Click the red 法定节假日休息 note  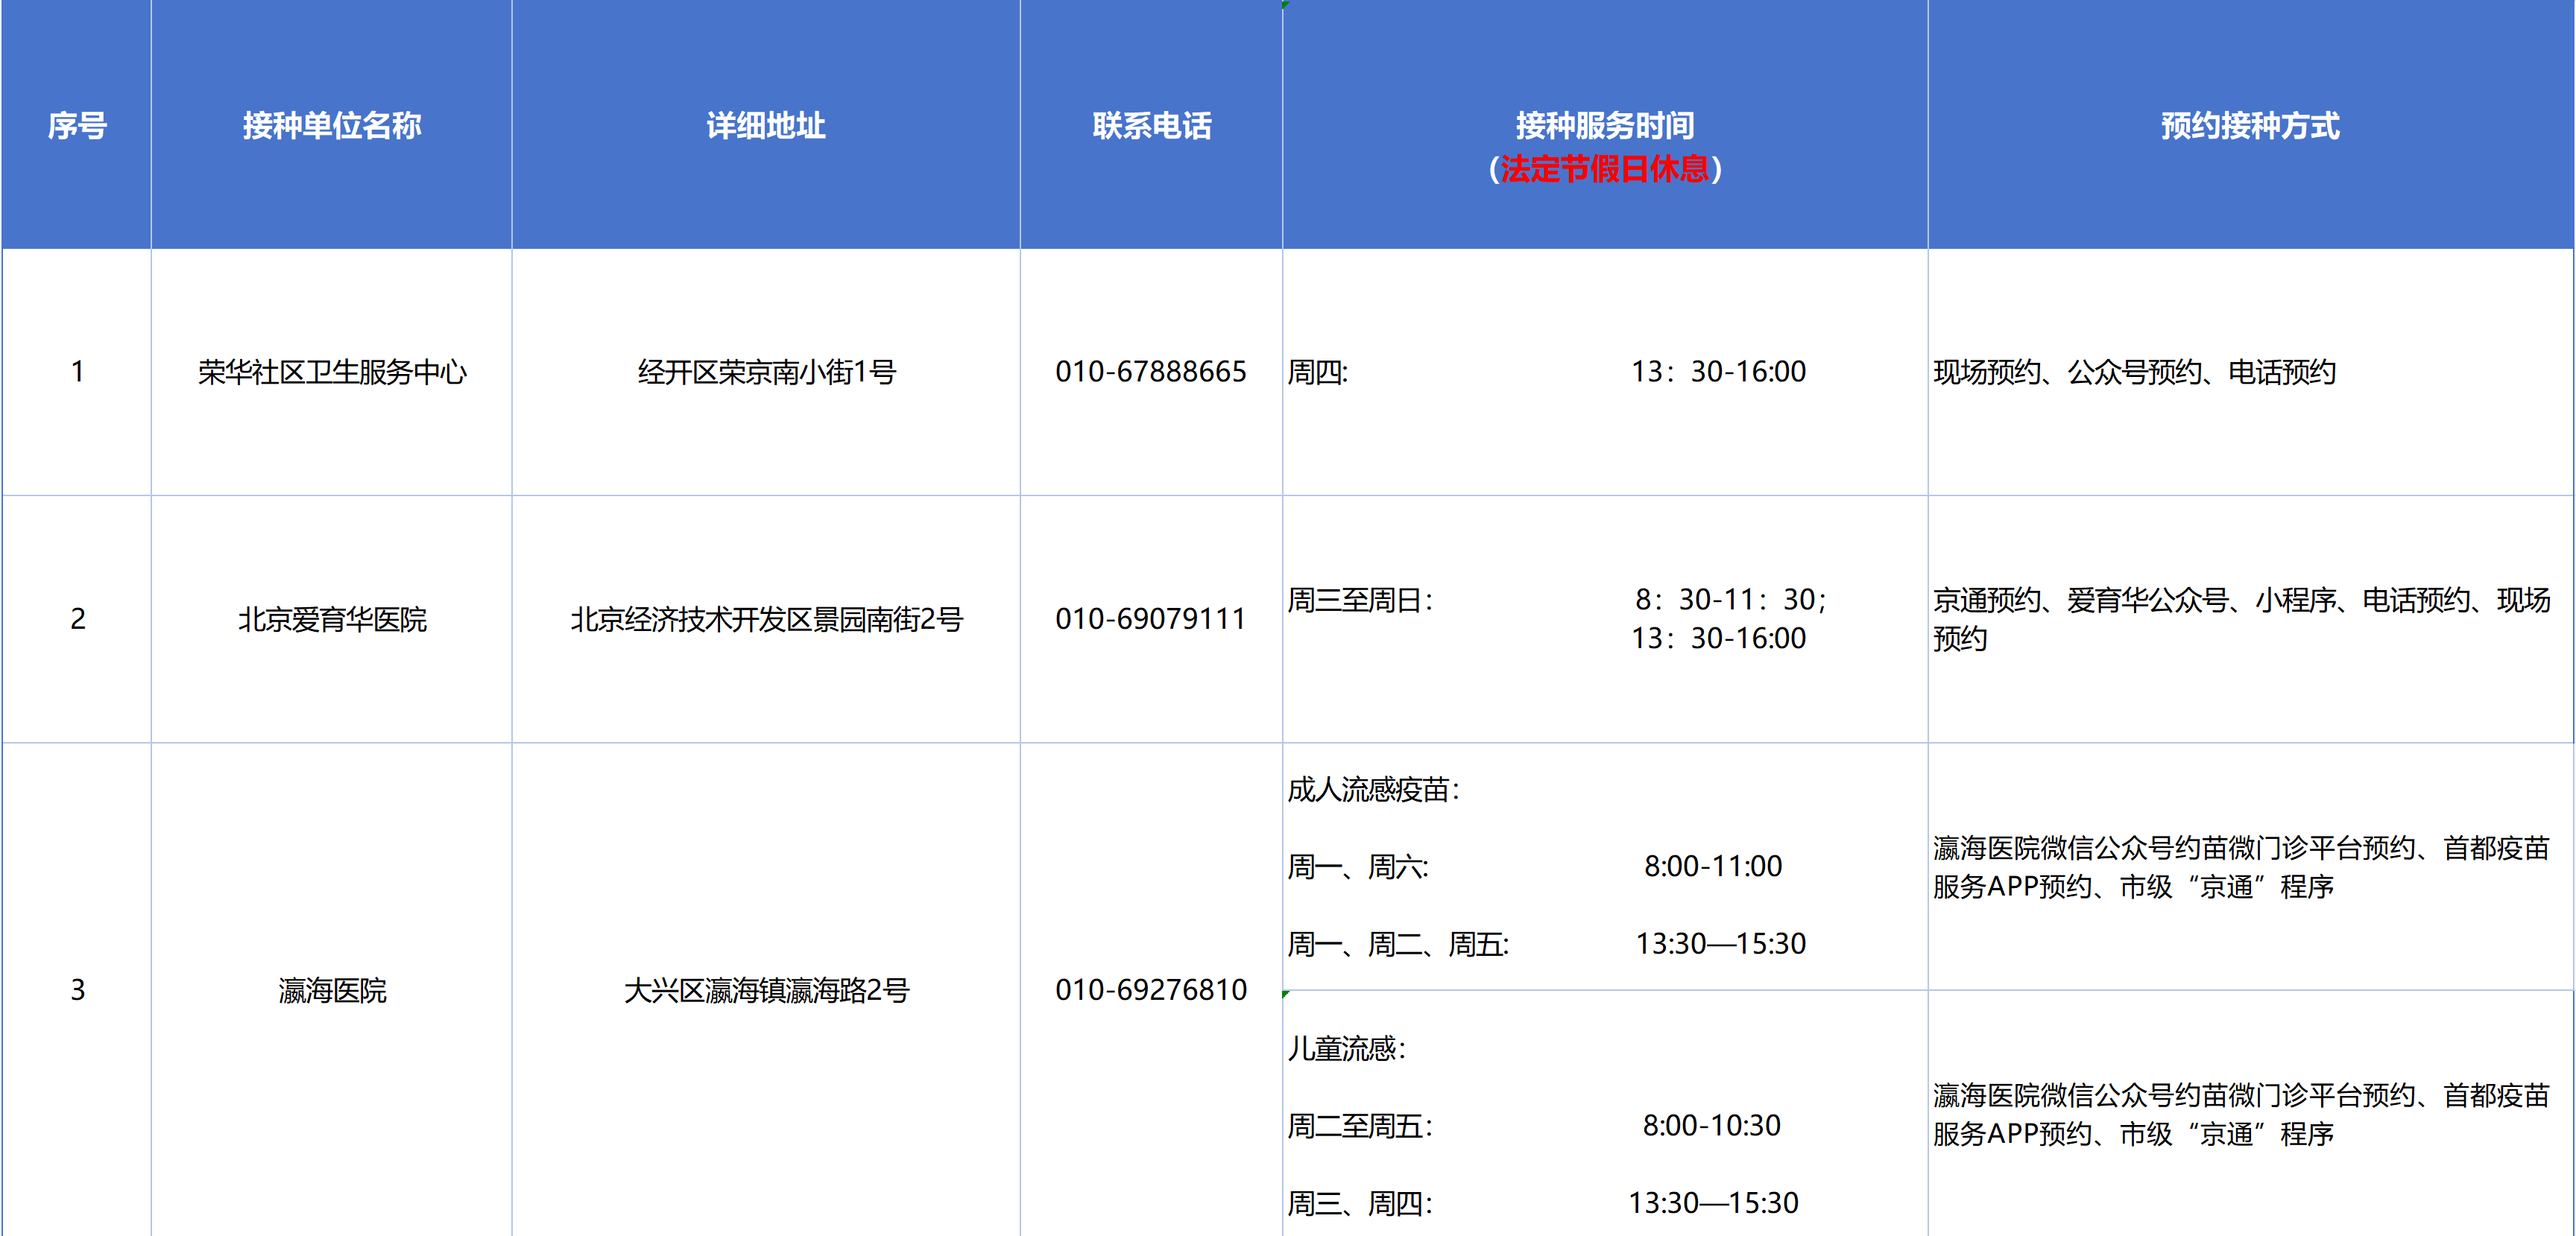1604,169
